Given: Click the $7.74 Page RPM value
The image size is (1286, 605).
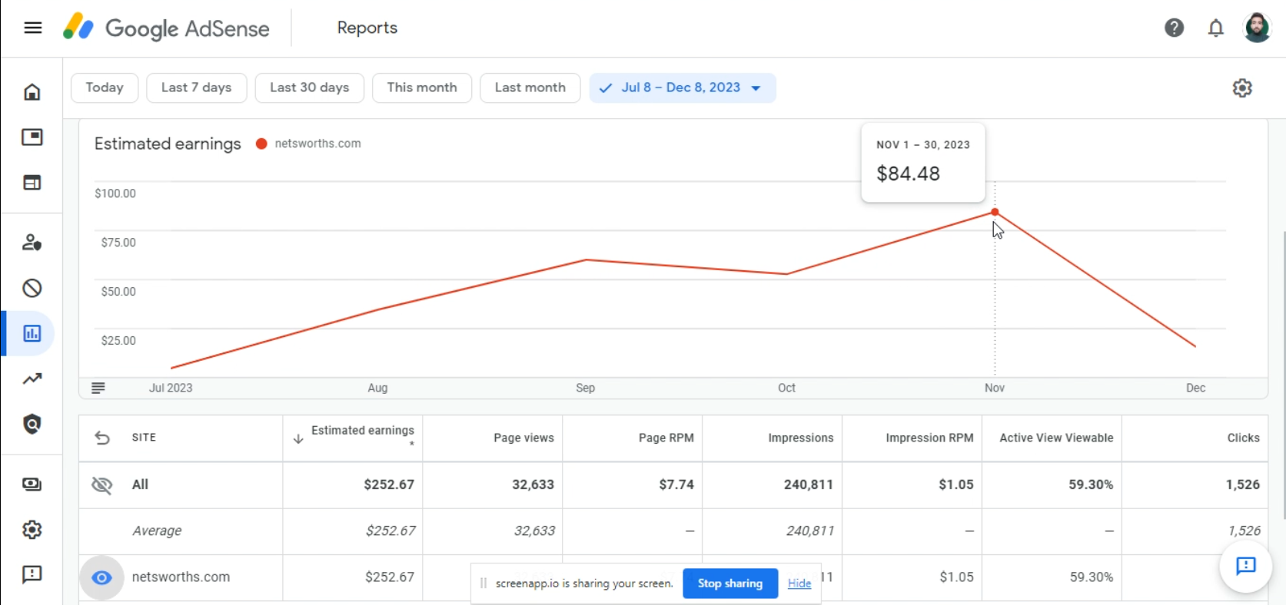Looking at the screenshot, I should 676,484.
